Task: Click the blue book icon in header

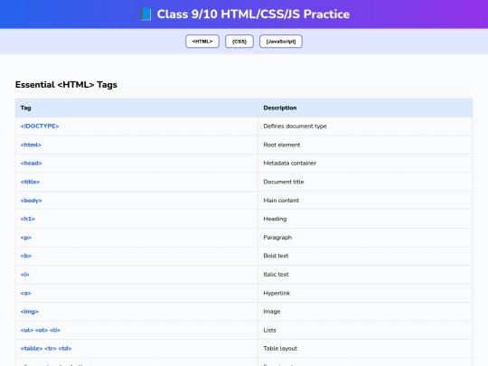Action: point(145,14)
